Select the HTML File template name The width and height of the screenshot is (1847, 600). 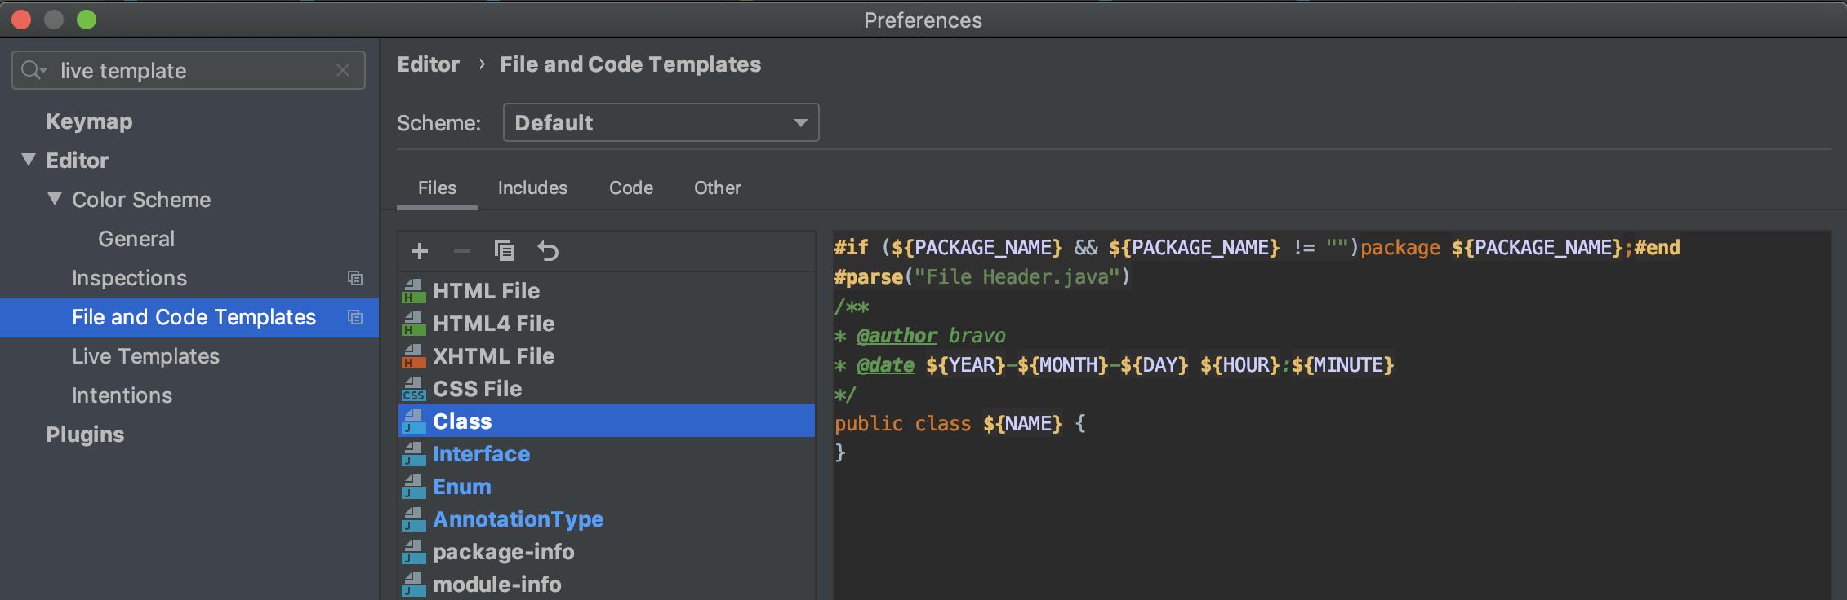[486, 291]
